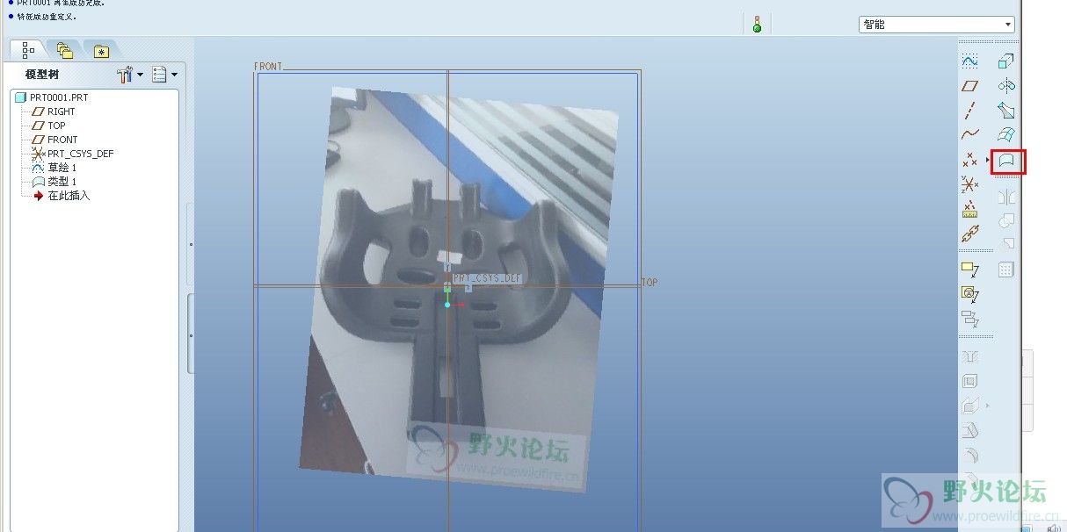Viewport: 1067px width, 532px height.
Task: Switch to the Model Tree tab
Action: pyautogui.click(x=28, y=50)
